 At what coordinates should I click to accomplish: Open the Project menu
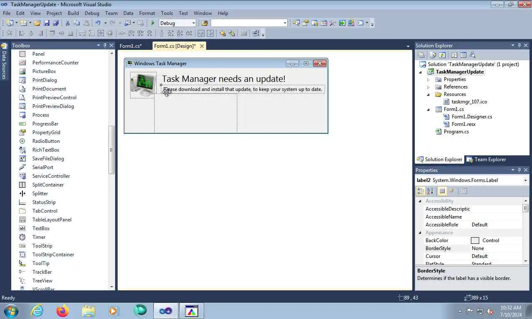pos(54,13)
